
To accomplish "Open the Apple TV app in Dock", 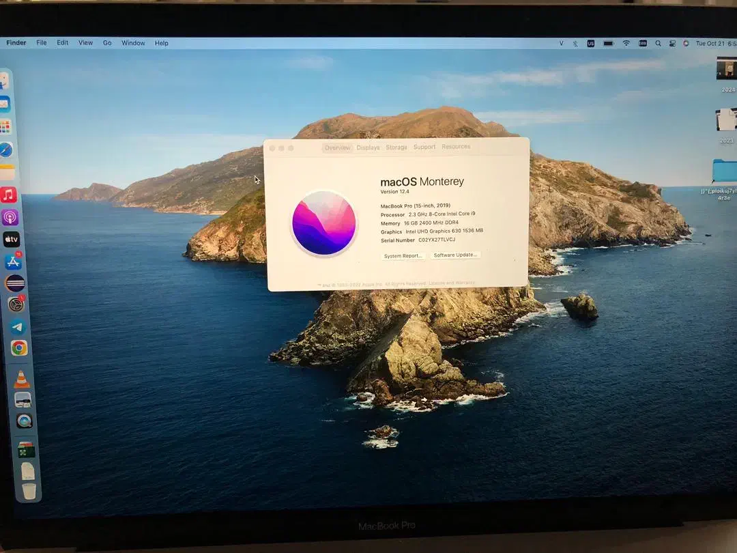I will (12, 240).
